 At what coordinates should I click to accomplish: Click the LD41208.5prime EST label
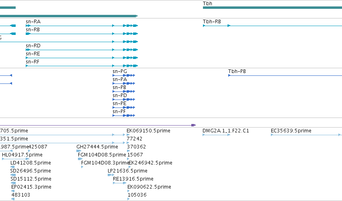pyautogui.click(x=31, y=163)
